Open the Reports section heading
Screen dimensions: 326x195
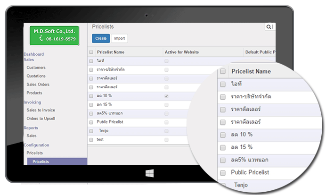click(x=31, y=128)
